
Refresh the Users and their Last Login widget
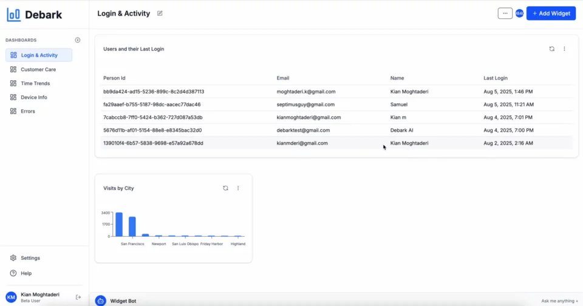click(551, 49)
